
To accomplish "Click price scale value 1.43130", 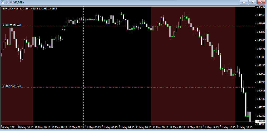I will [260, 65].
